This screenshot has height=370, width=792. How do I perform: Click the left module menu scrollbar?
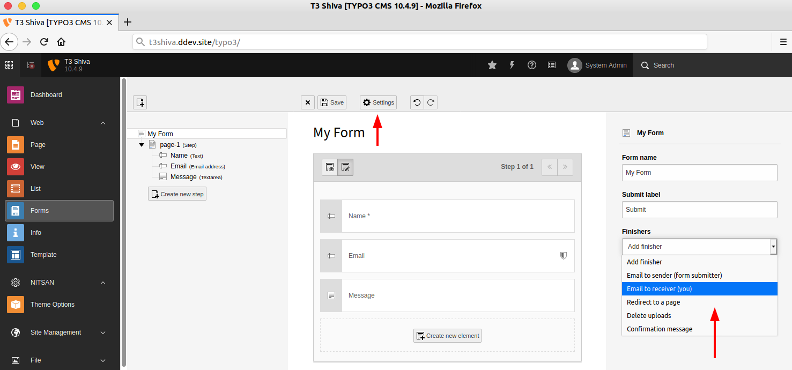pyautogui.click(x=124, y=222)
